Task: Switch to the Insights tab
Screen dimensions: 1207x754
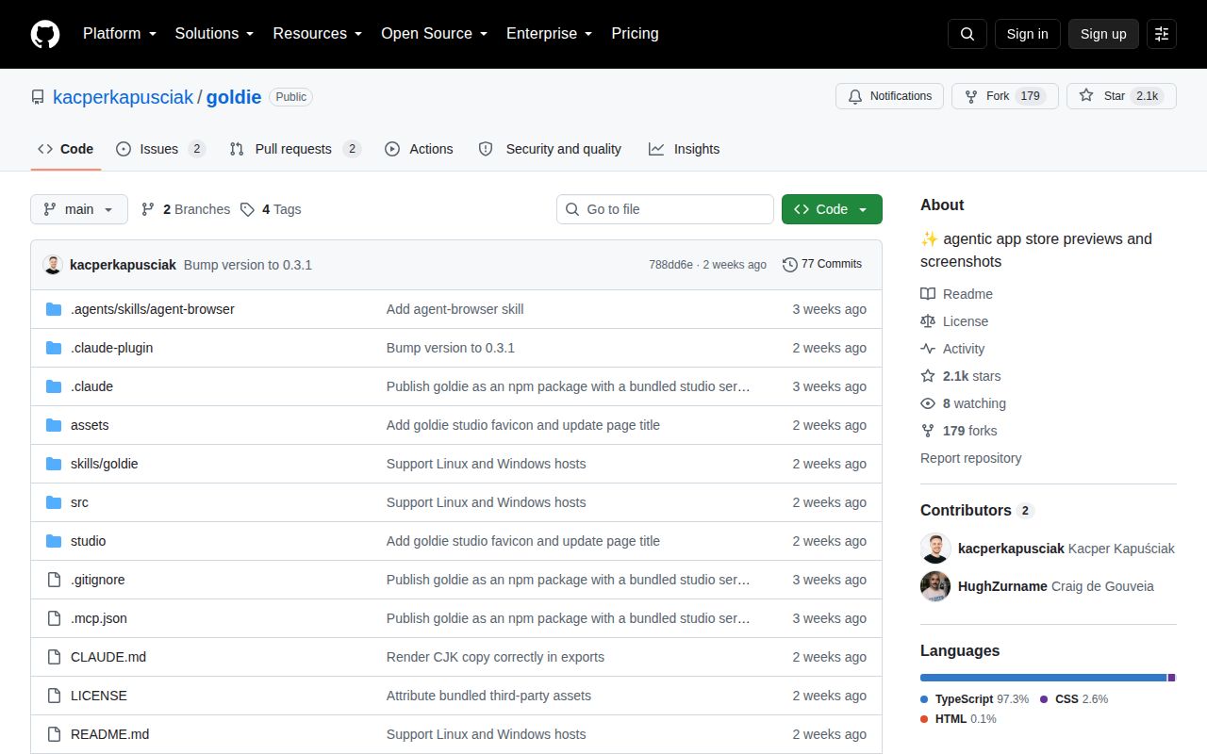Action: (x=684, y=149)
